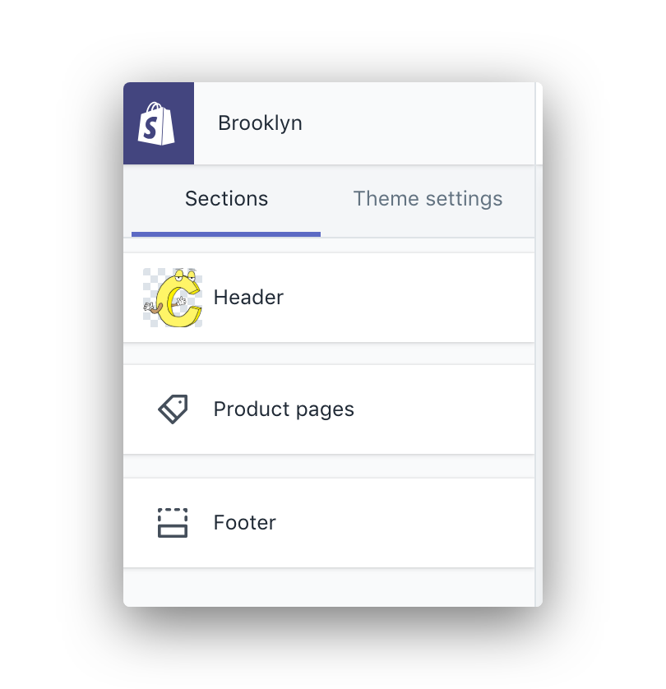
Task: Click the Brooklyn theme name
Action: [x=260, y=124]
